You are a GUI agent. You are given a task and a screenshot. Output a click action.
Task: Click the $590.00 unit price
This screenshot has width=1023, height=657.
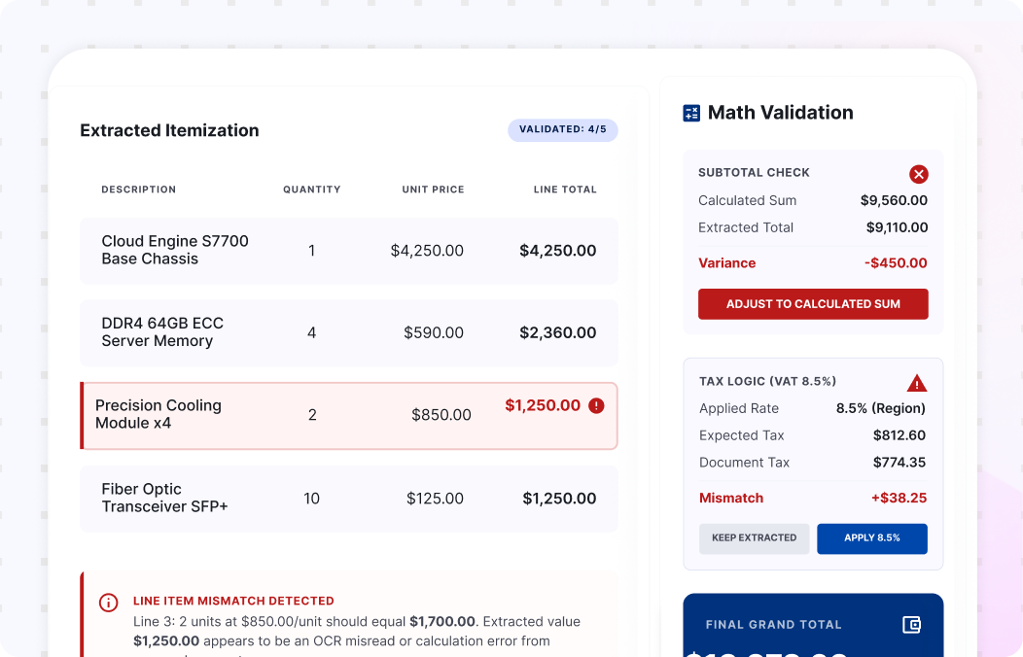point(433,333)
